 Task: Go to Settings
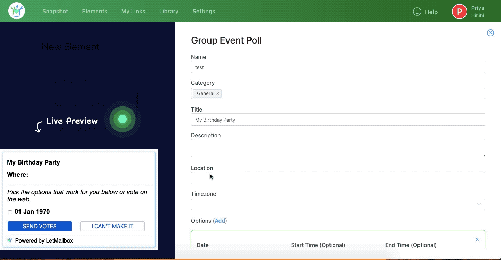click(x=204, y=11)
